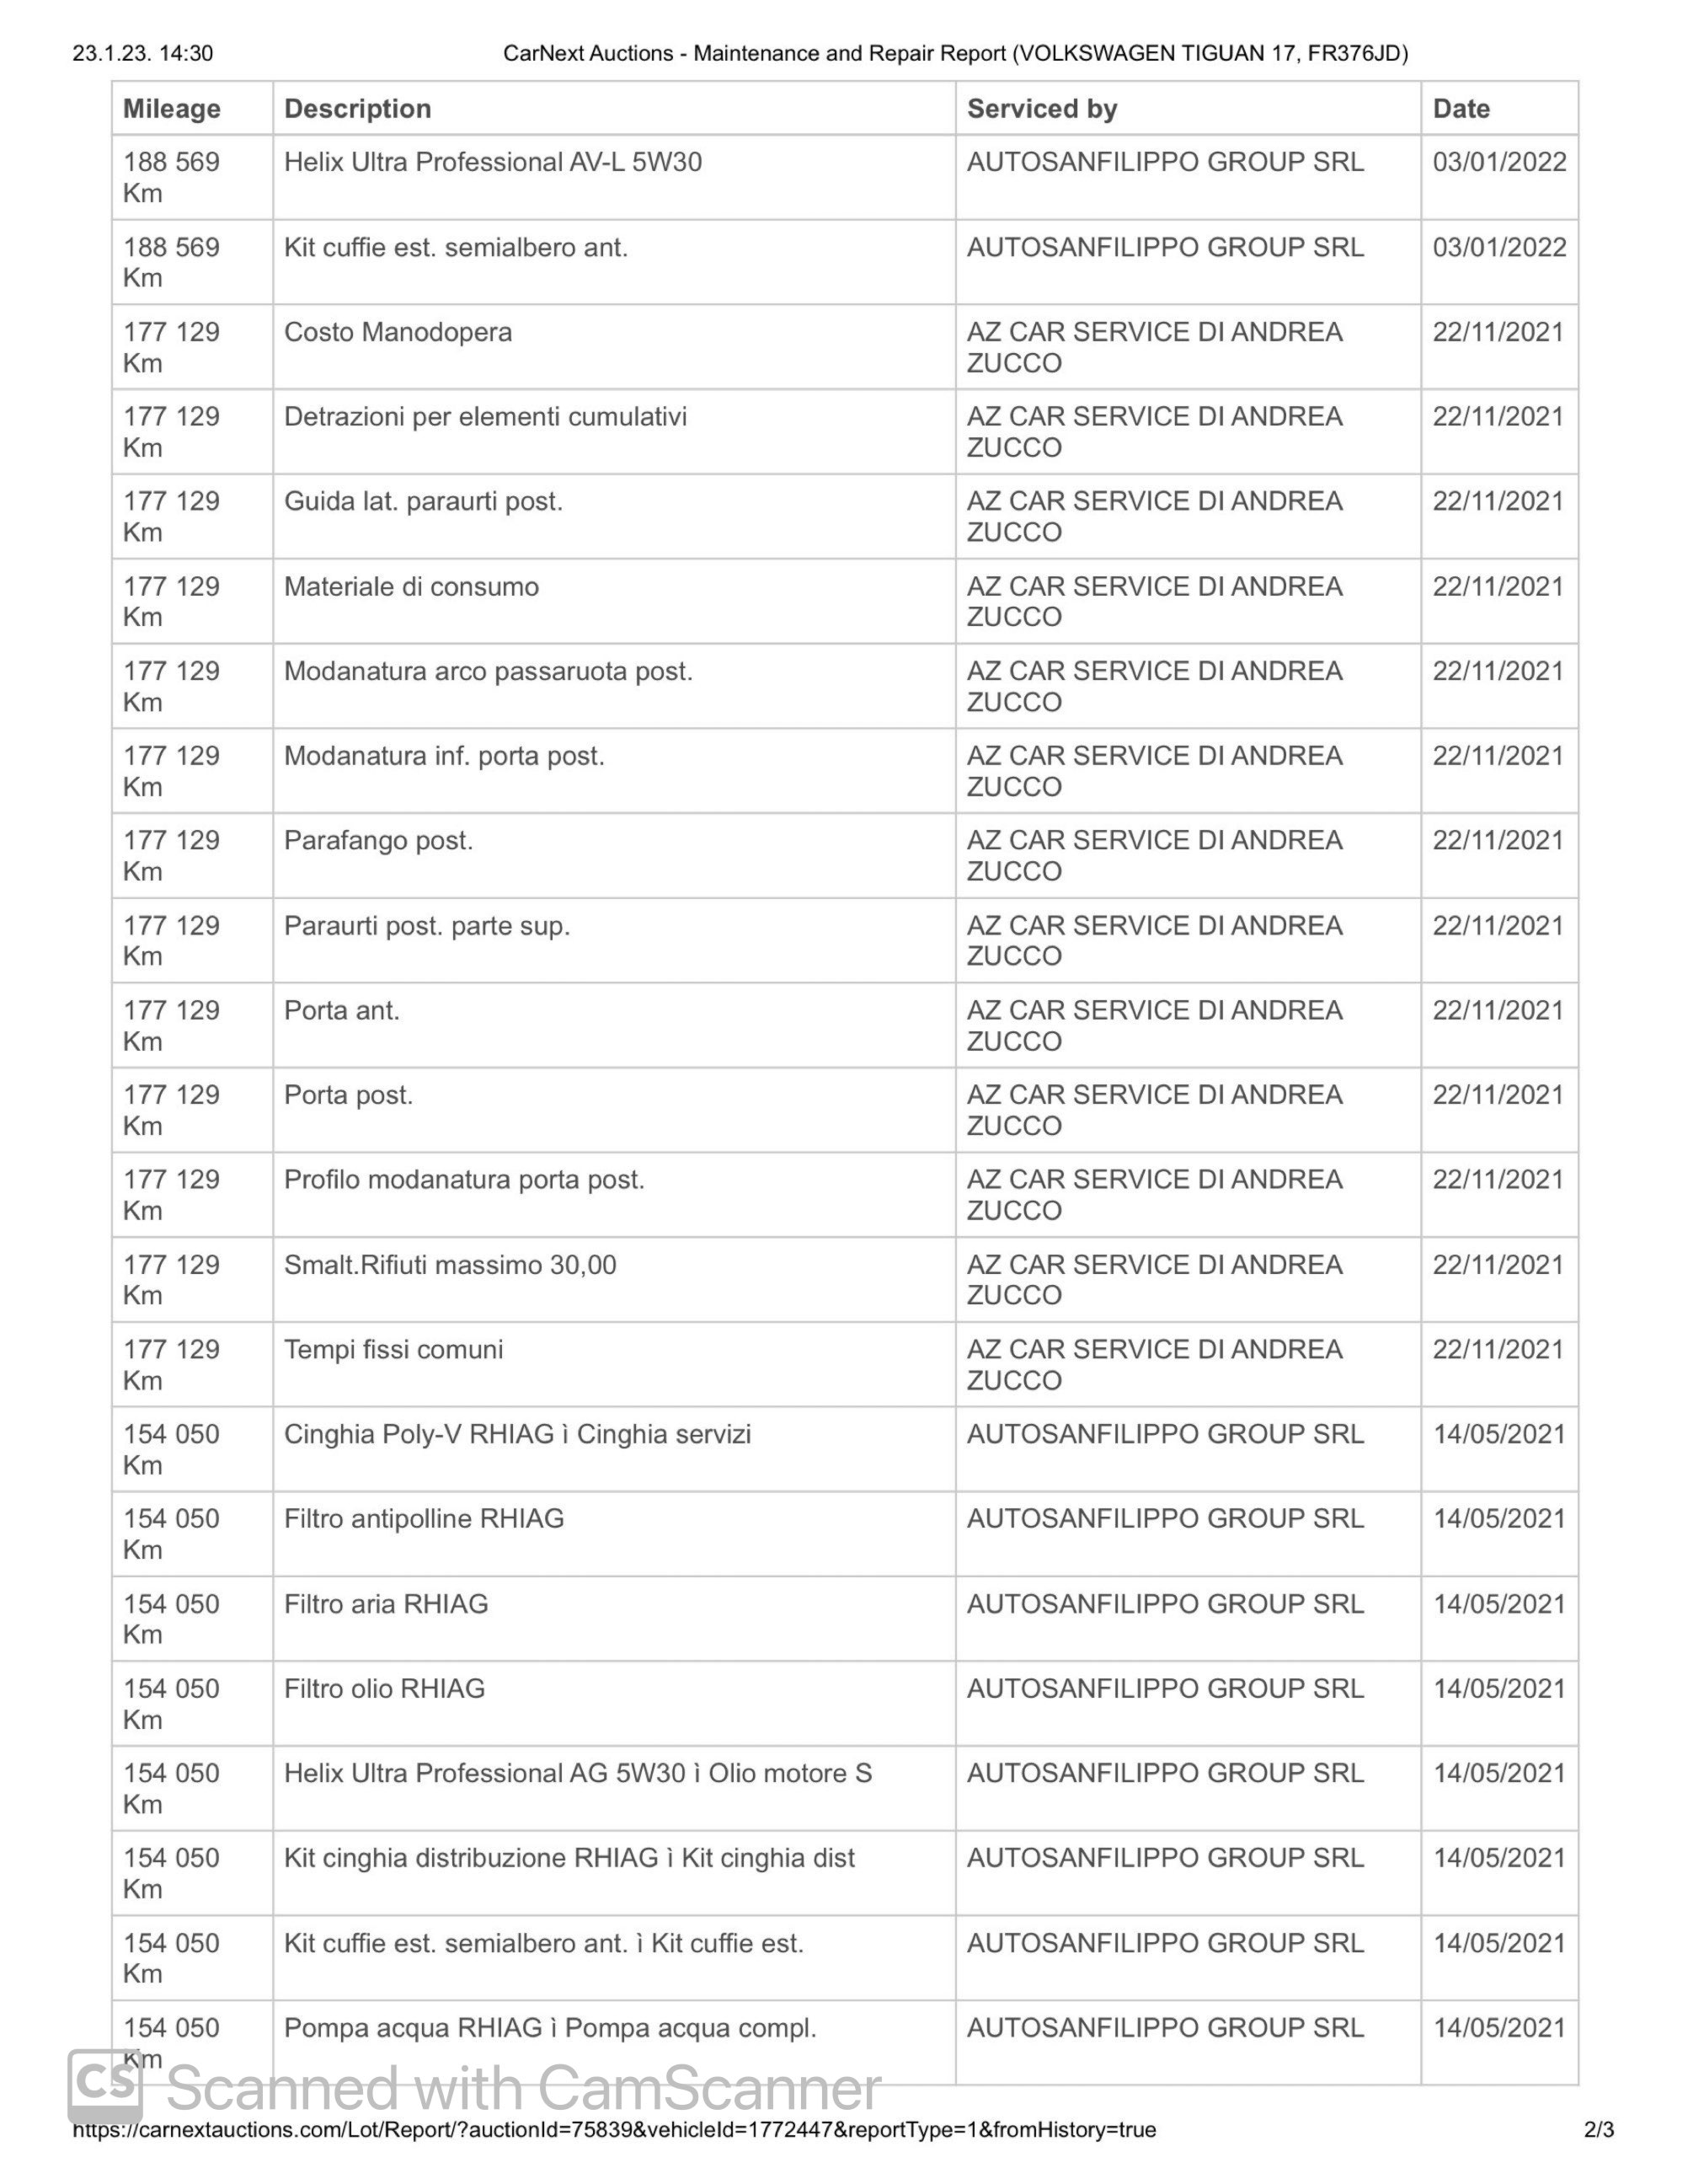Select the Parafango post. description cell
Viewport: 1688px width, 2184px height.
[x=614, y=855]
